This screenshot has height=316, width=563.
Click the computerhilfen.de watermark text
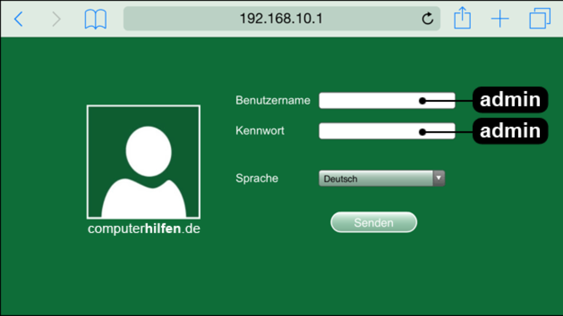(144, 229)
